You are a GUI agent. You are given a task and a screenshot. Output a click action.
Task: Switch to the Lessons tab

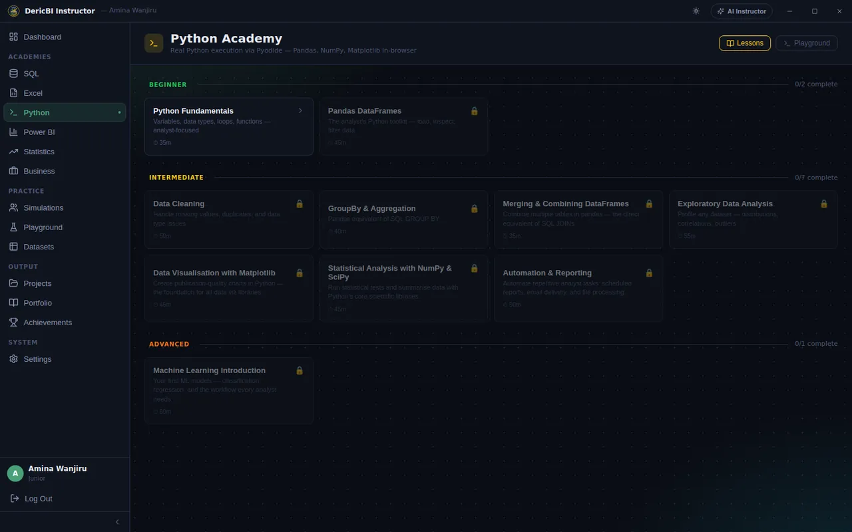tap(745, 43)
